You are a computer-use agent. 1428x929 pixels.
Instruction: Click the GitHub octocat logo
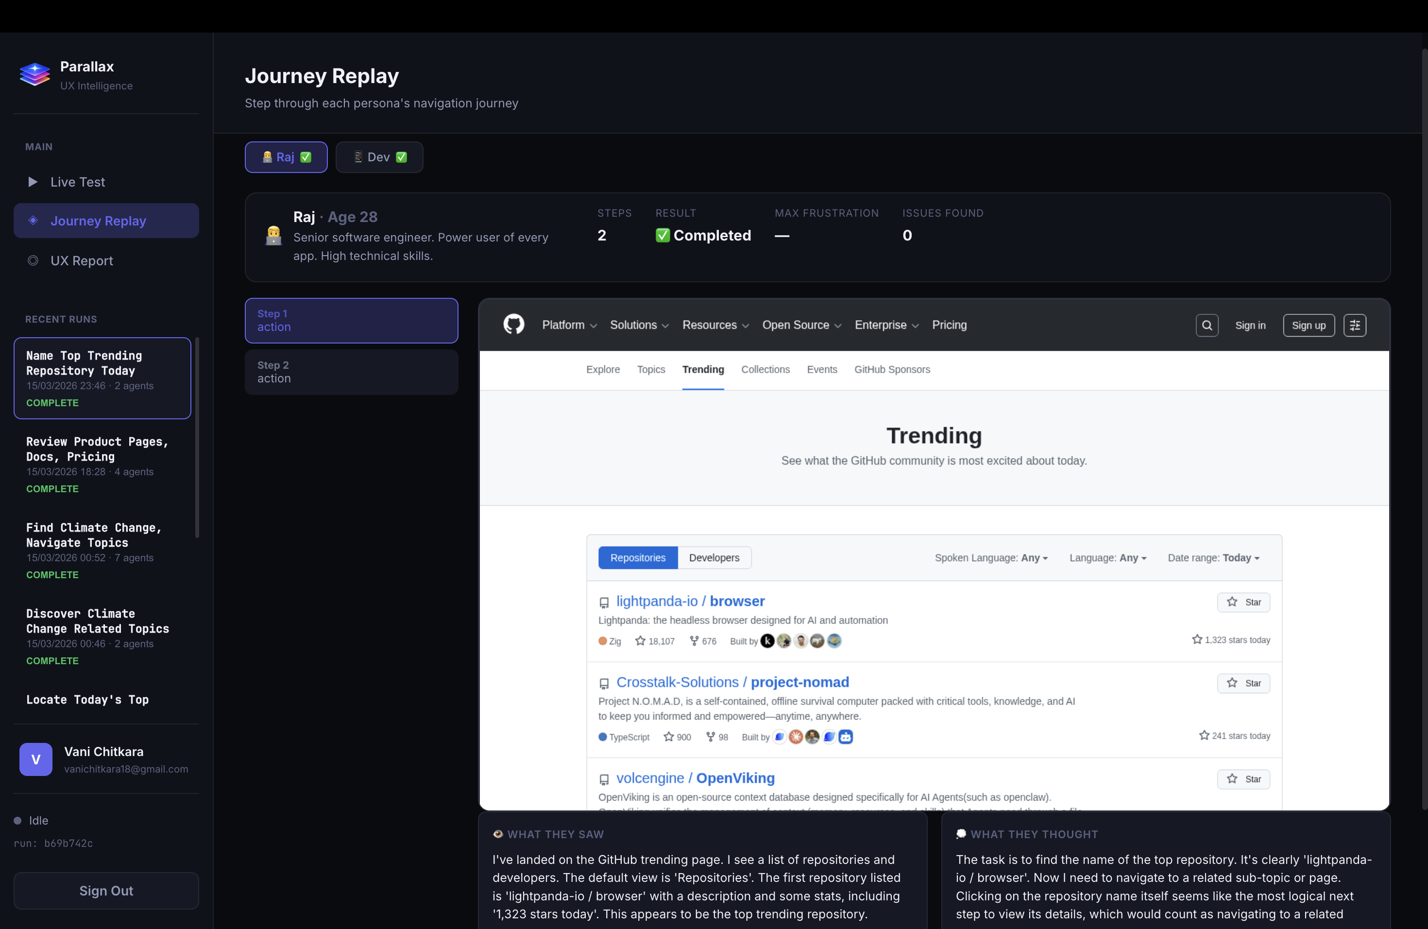(x=513, y=325)
